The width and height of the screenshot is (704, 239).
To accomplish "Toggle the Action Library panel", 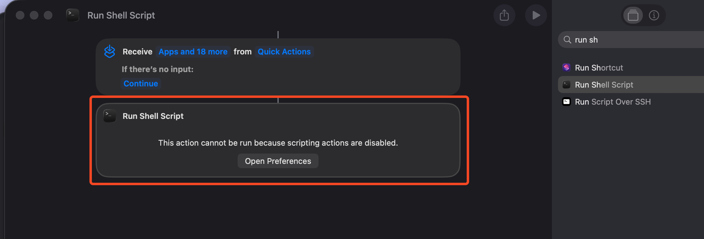I will [x=633, y=15].
